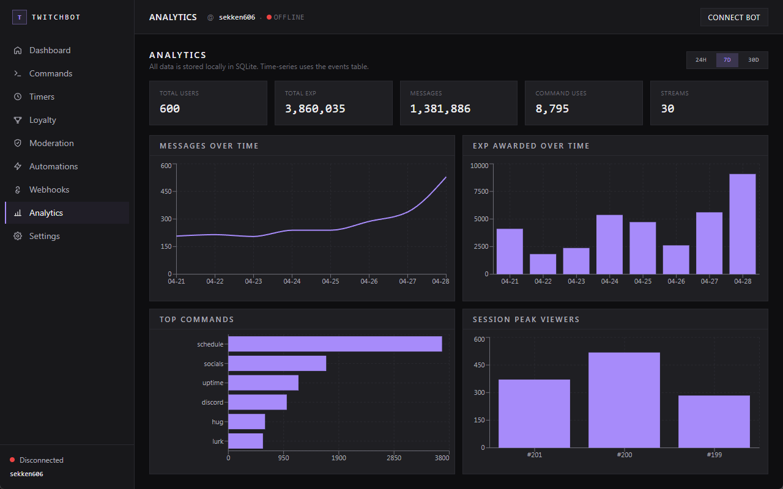Click the Loyalty trophy icon

[18, 120]
